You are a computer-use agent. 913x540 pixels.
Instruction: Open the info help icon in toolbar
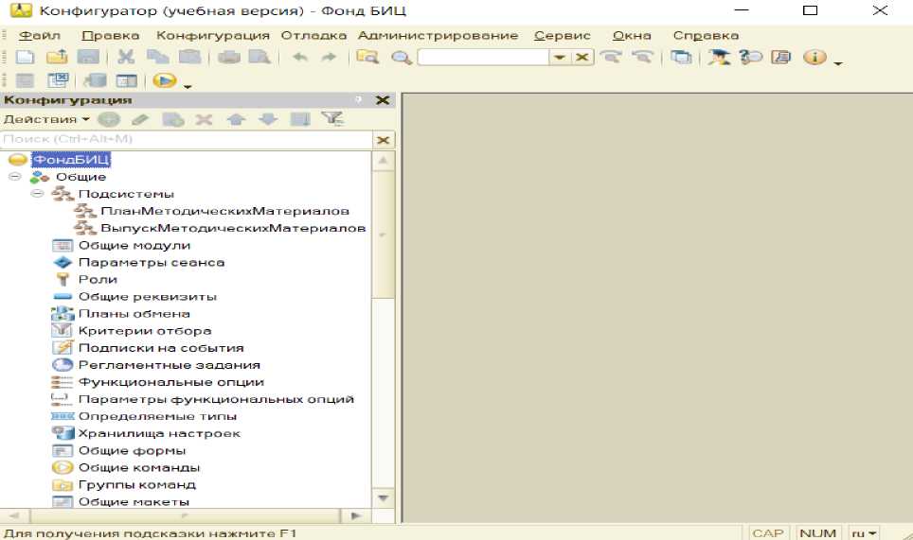coord(814,58)
